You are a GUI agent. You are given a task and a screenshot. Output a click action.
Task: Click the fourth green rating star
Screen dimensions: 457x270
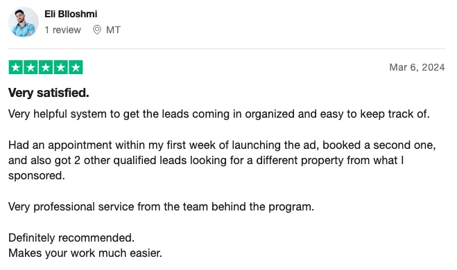click(60, 67)
